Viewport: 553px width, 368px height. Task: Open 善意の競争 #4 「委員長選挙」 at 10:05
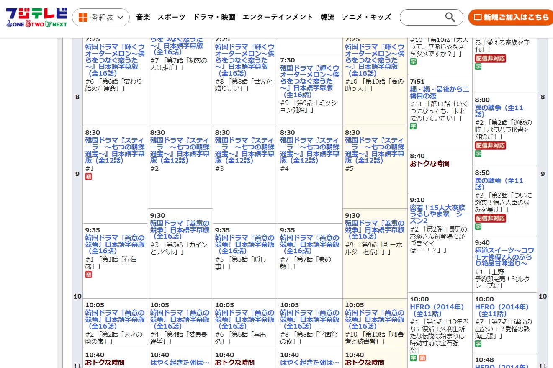tap(180, 319)
